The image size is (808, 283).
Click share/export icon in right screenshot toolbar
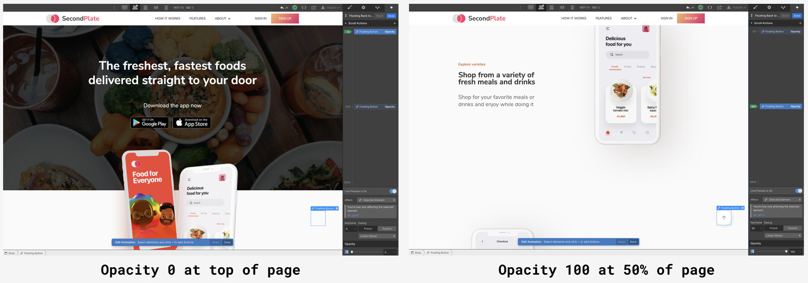pos(719,7)
